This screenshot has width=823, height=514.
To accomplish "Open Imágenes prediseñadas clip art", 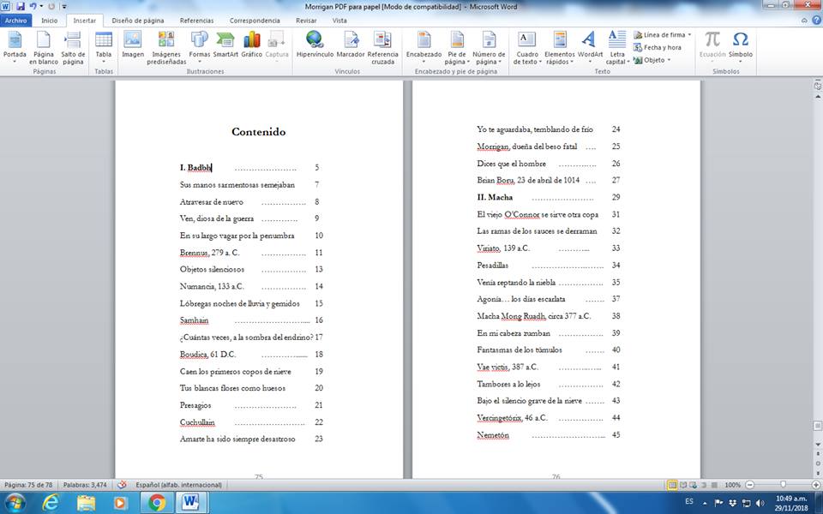I will 166,47.
